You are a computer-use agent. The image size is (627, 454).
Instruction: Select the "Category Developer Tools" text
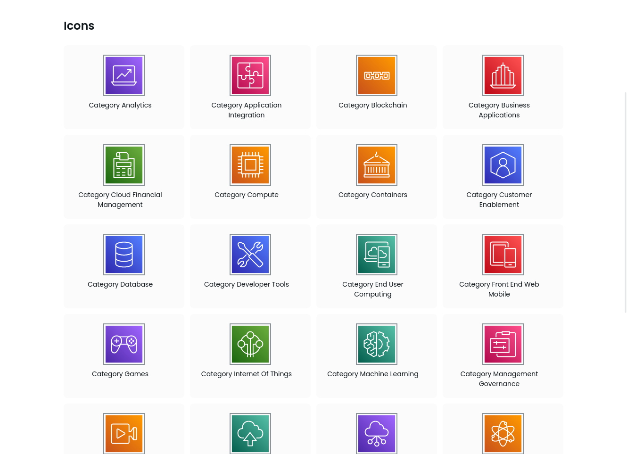[x=247, y=284]
